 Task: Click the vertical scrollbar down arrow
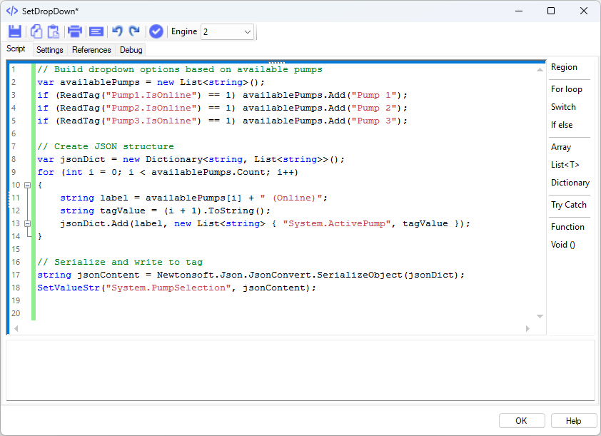tap(540, 316)
